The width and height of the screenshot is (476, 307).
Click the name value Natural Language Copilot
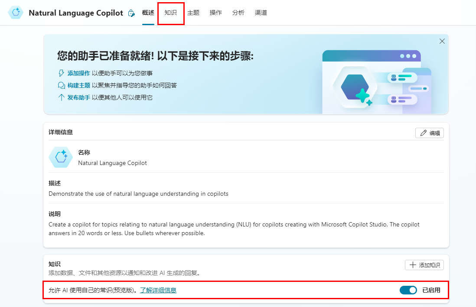112,163
